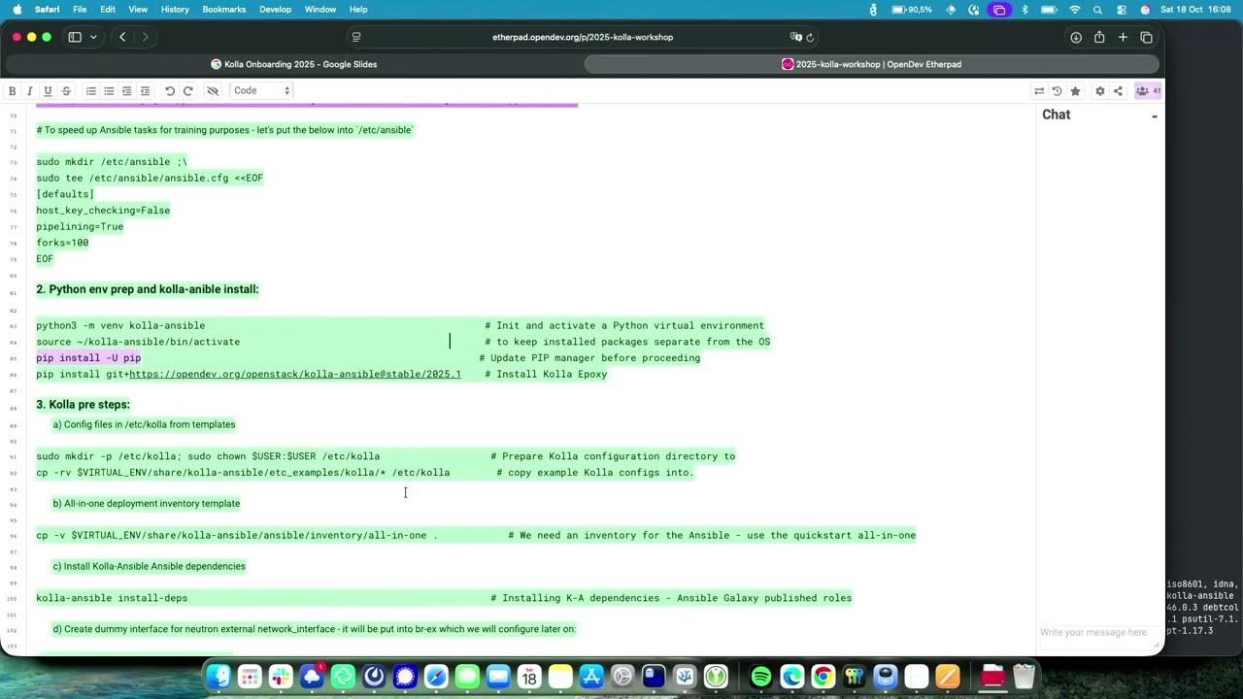Open the Trash in the Dock
The width and height of the screenshot is (1243, 699).
pos(1024,676)
